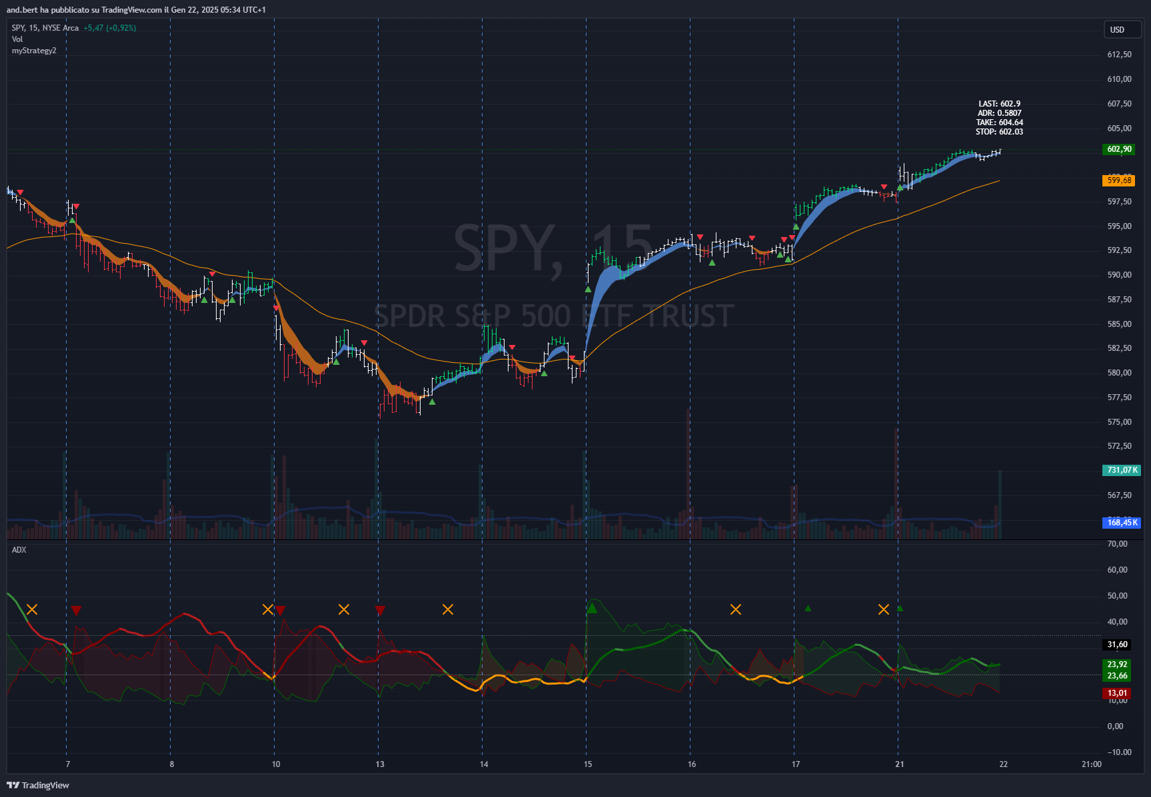Select the myStrategy2 indicator legend
This screenshot has height=797, width=1151.
(x=34, y=51)
